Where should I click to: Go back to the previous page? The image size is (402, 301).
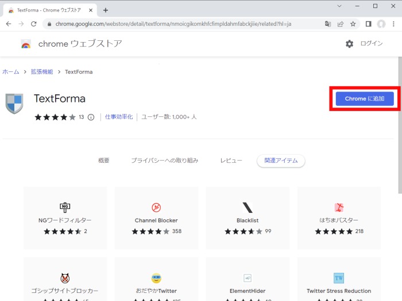click(x=8, y=24)
